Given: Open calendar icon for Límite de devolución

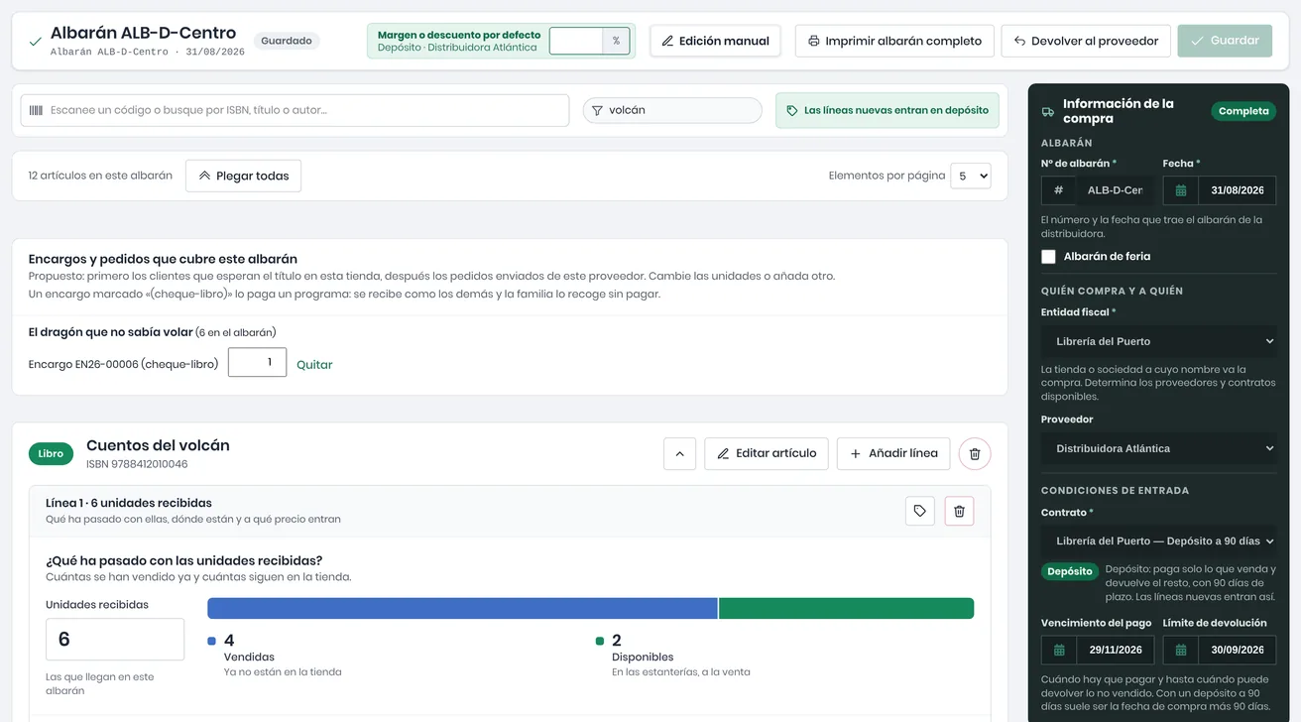Looking at the screenshot, I should (1181, 650).
